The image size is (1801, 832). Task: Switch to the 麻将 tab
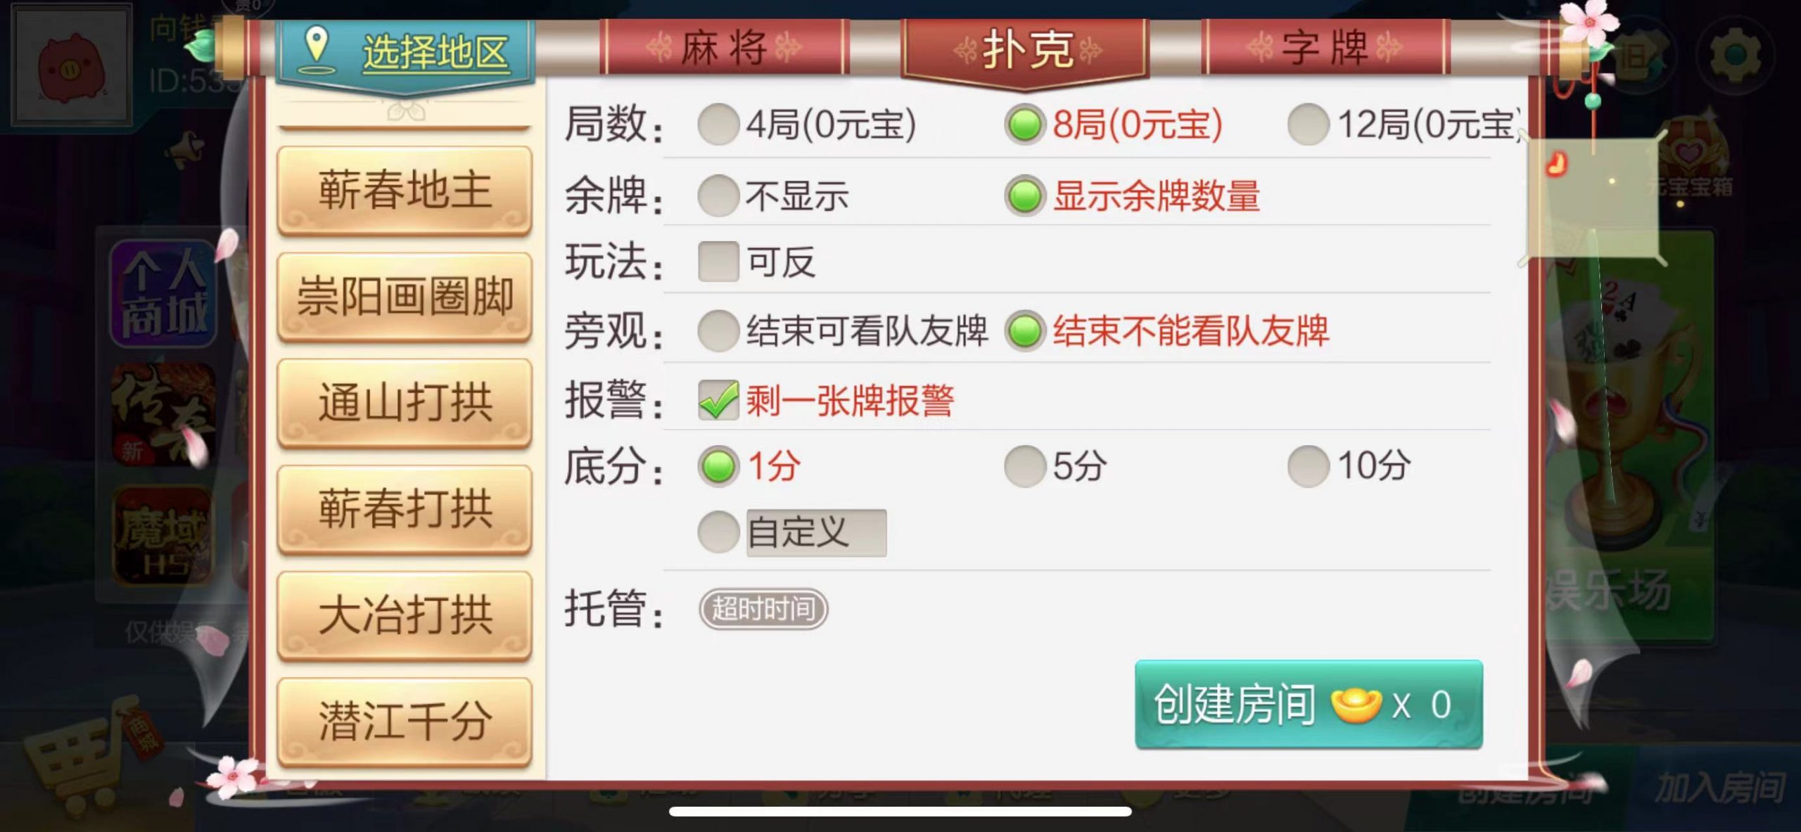pos(725,48)
